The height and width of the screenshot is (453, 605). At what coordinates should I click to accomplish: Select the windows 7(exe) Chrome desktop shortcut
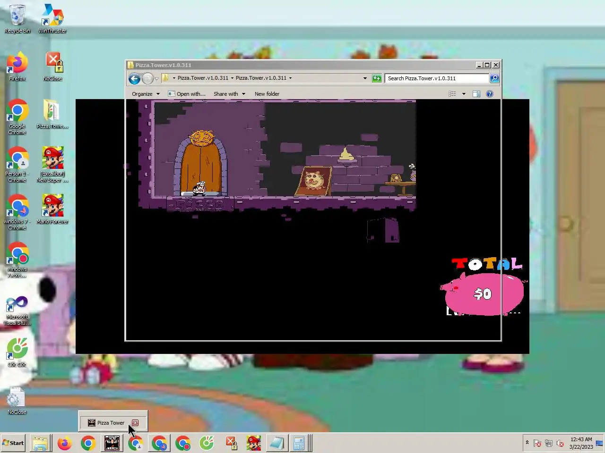pos(17,260)
